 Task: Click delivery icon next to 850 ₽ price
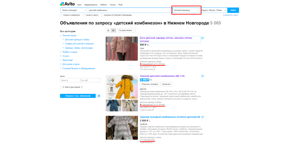(148, 45)
